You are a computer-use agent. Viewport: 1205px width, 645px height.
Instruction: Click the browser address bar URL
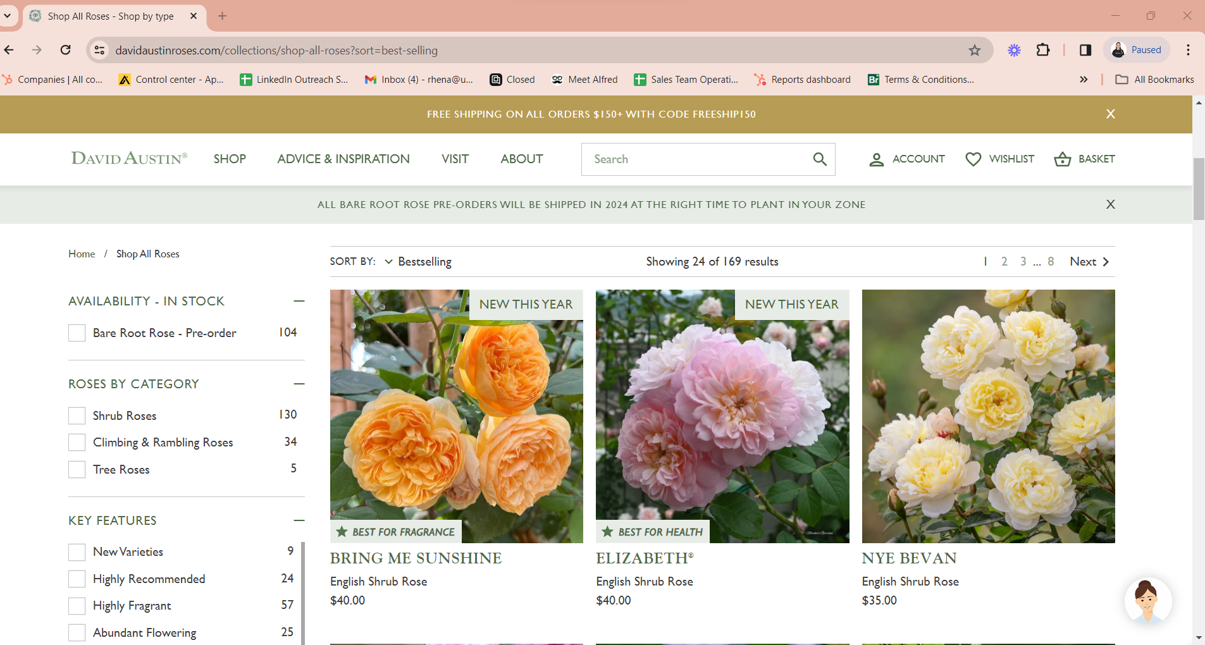(x=276, y=50)
